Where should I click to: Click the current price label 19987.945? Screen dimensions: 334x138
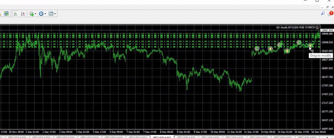click(x=327, y=30)
